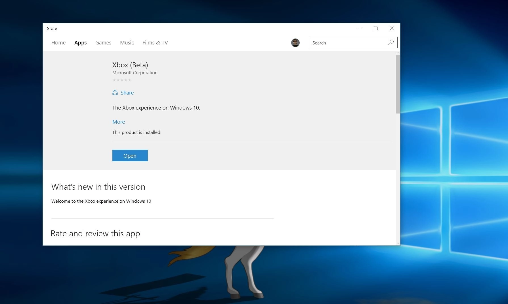Screen dimensions: 508x304
Task: Click the magnifier search icon
Action: 391,42
